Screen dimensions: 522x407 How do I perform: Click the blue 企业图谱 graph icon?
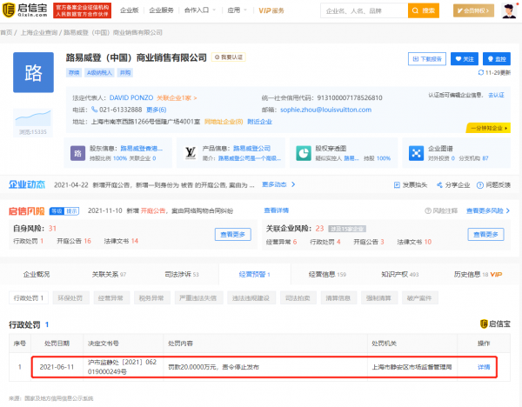(416, 153)
